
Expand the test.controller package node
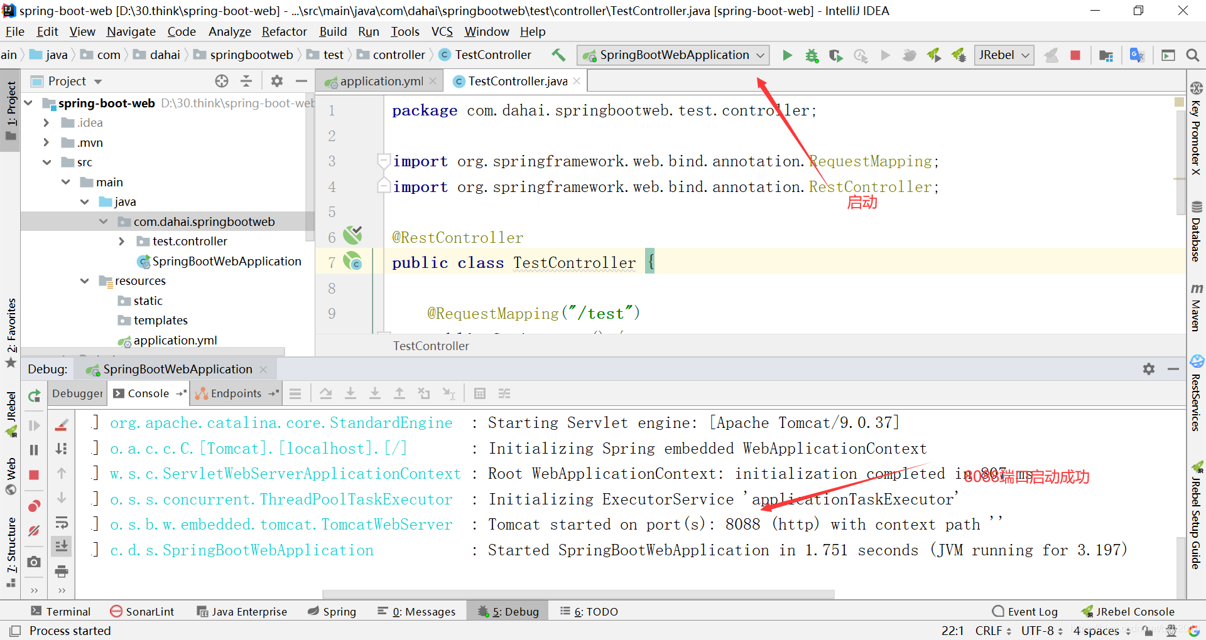pyautogui.click(x=122, y=242)
